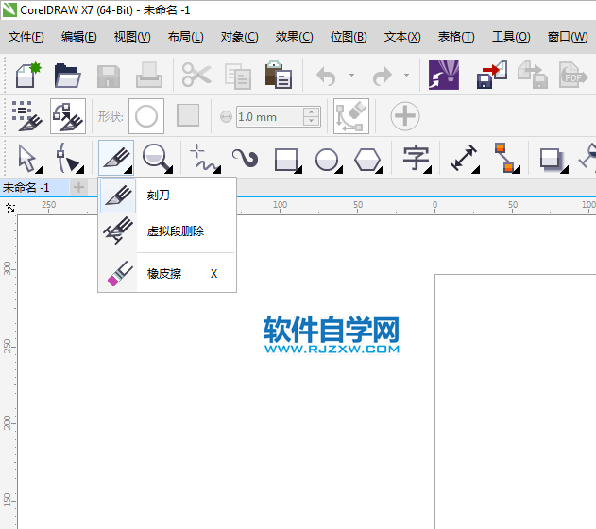
Task: Select the Rectangle tool
Action: tap(288, 160)
